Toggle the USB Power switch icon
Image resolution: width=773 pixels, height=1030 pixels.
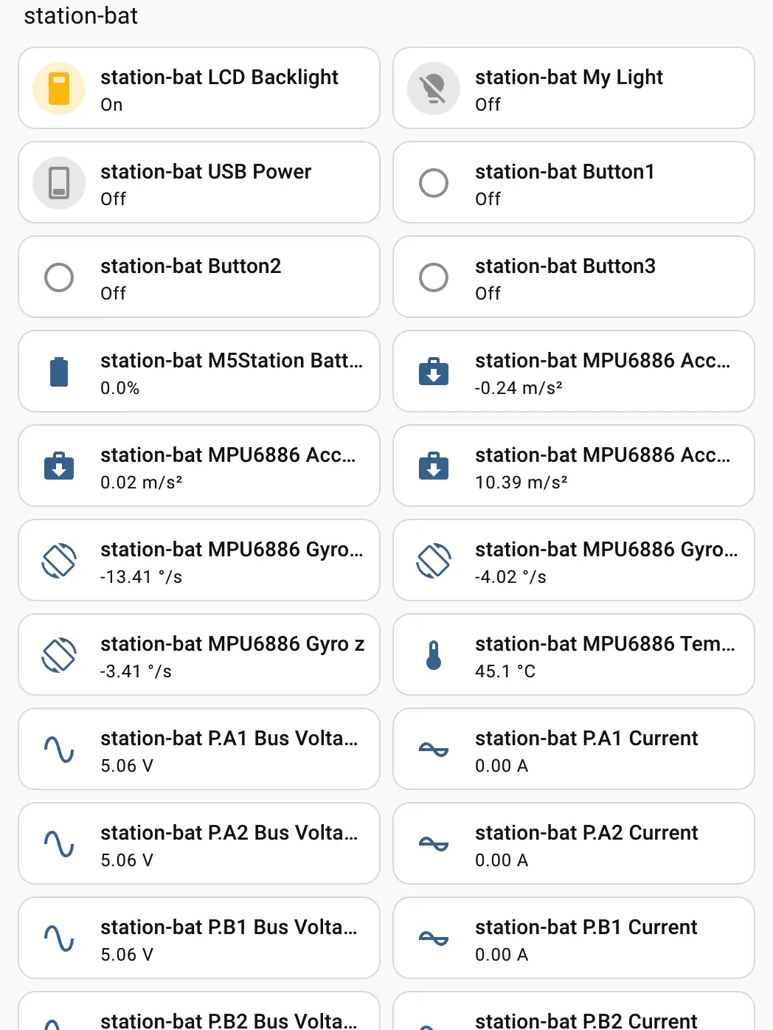[59, 183]
